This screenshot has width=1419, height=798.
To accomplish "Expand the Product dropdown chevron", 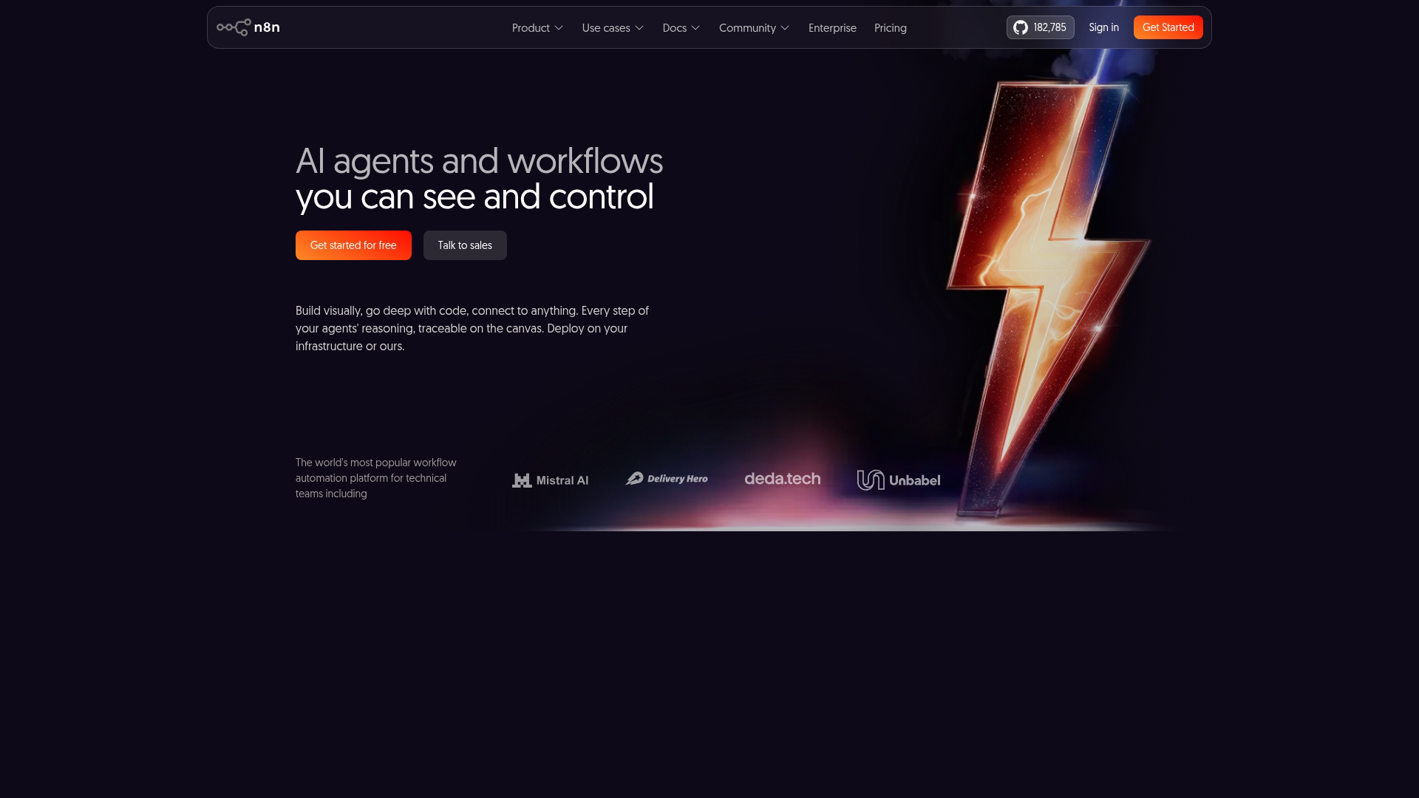I will click(559, 28).
